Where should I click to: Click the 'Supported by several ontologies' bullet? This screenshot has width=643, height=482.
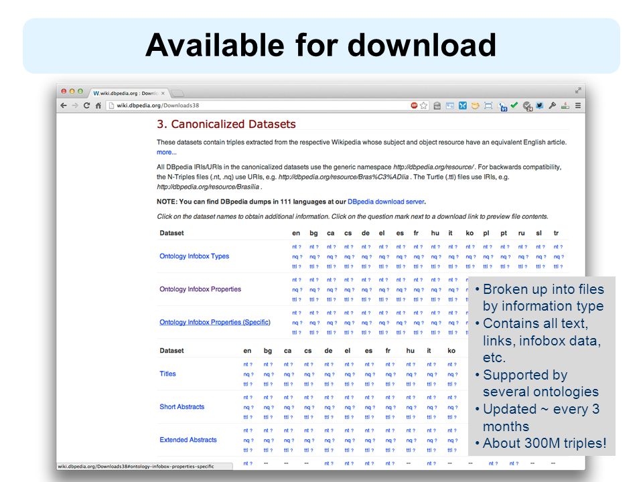coord(541,383)
